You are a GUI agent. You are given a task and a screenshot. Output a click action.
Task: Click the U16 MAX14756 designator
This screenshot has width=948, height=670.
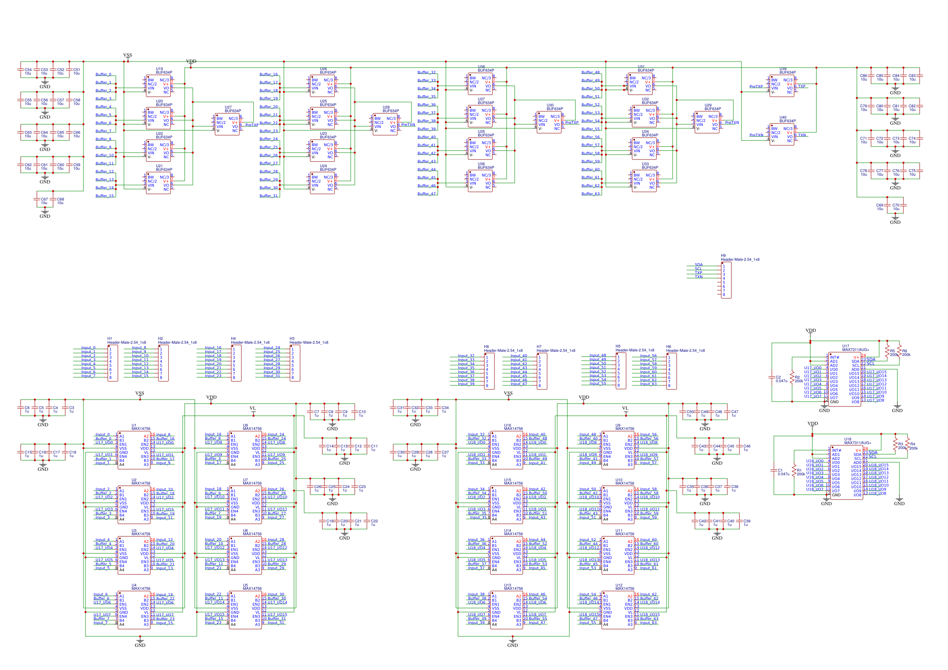513,427
